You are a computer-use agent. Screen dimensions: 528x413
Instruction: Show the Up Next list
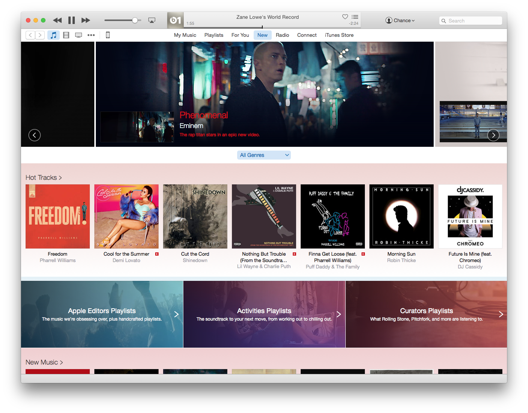point(355,17)
